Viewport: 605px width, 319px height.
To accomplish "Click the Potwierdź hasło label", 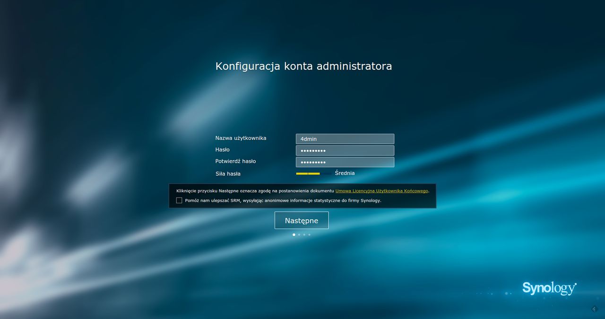I will pyautogui.click(x=235, y=161).
